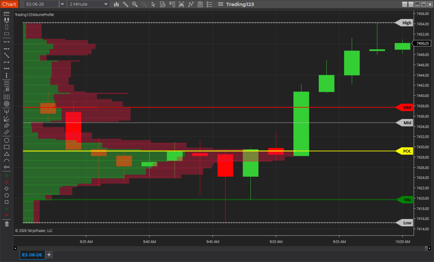Select the Fibonacci Time Extensions tool

click(x=7, y=97)
